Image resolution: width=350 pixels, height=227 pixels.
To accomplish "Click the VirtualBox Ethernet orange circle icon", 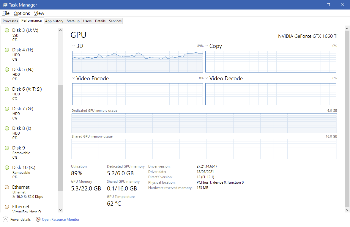I will pos(7,207).
